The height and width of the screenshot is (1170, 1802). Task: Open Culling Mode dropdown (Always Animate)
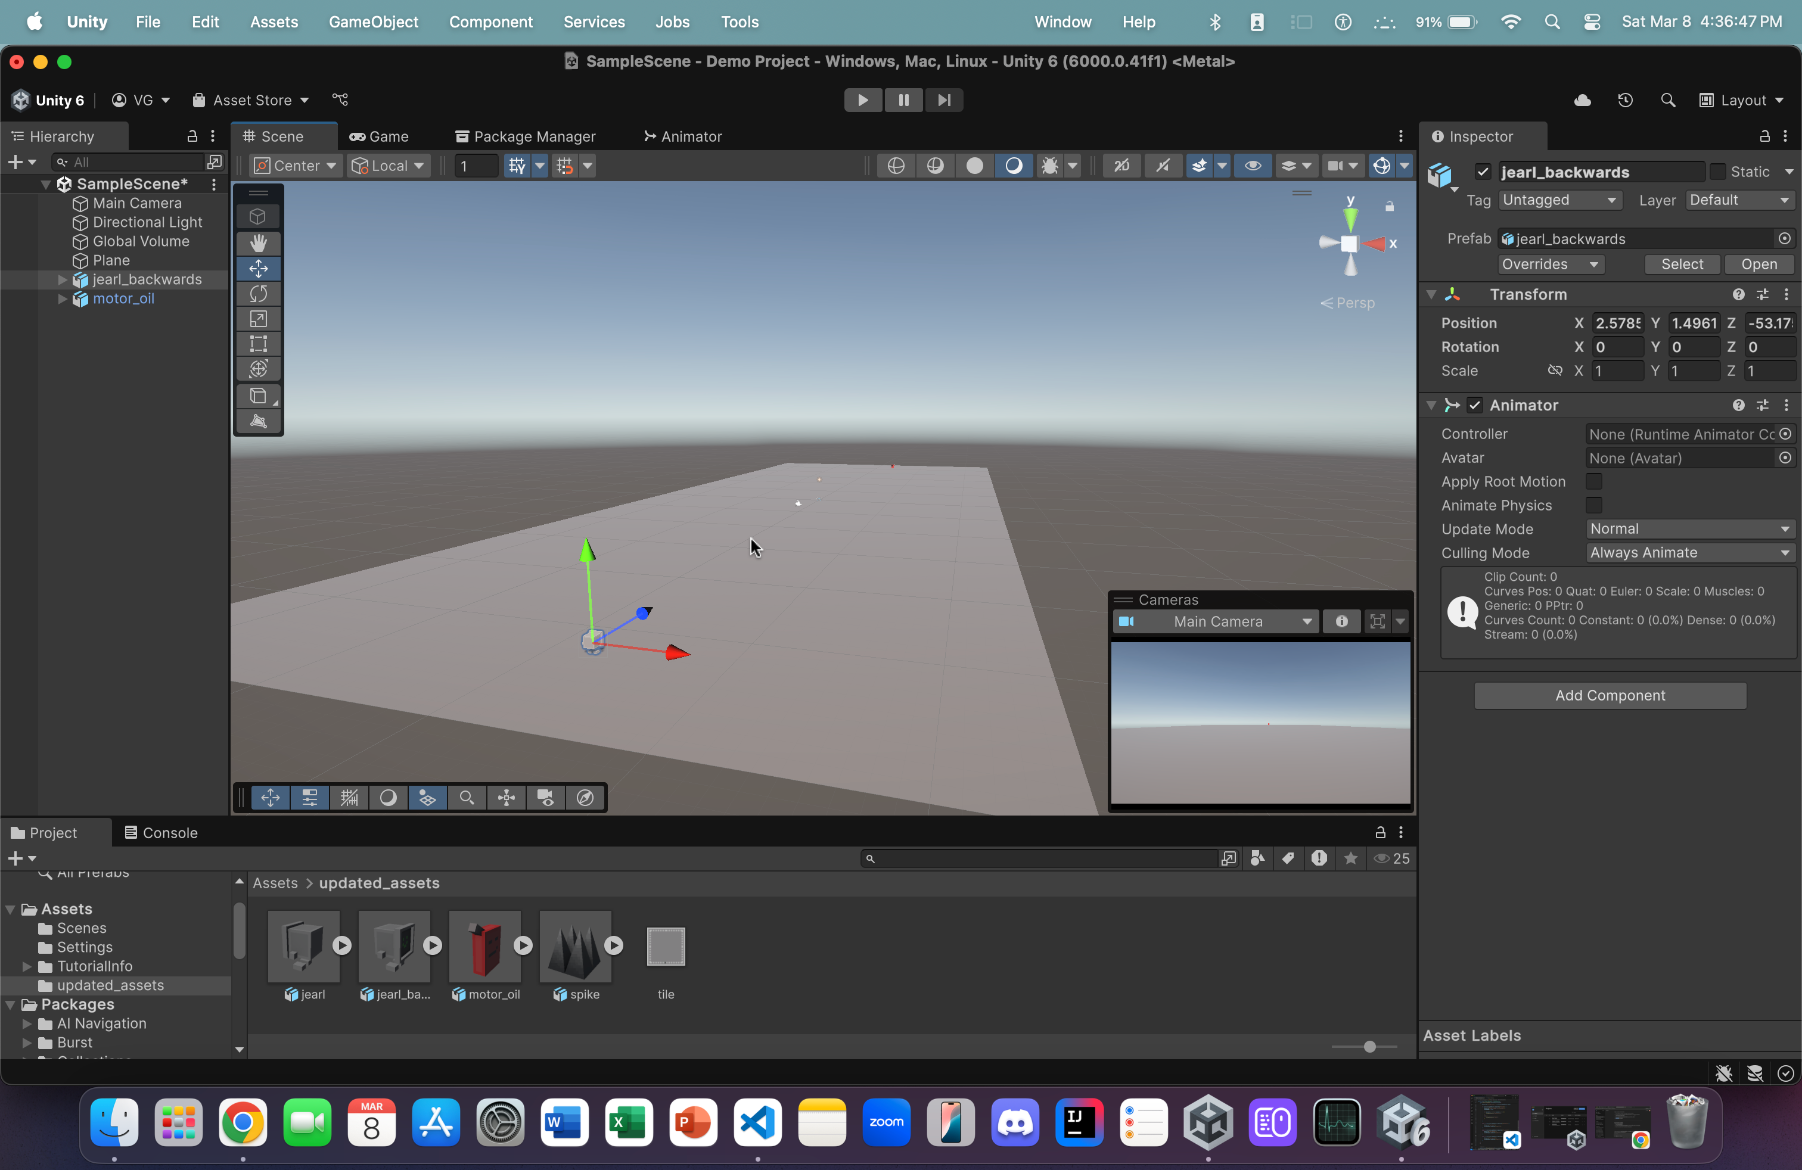point(1690,552)
